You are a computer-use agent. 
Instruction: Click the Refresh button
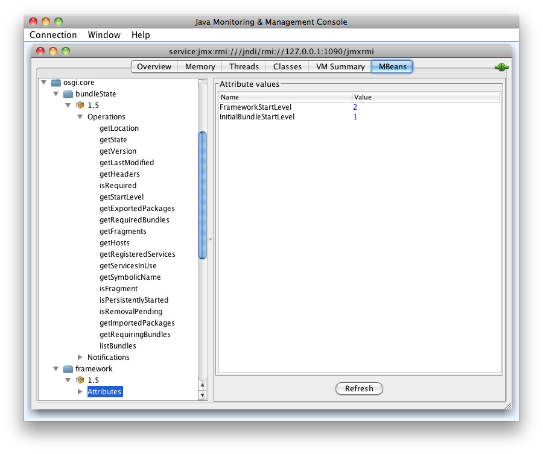359,389
